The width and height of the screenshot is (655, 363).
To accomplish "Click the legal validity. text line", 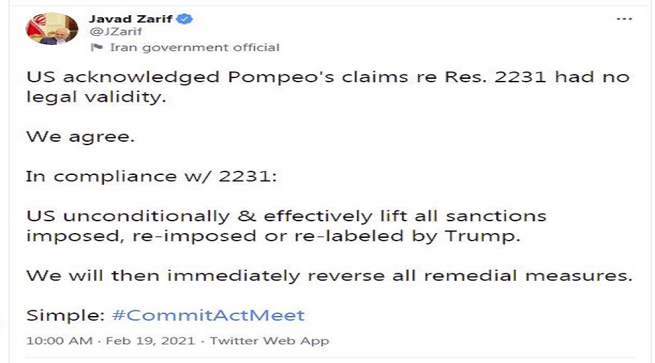I will pyautogui.click(x=96, y=97).
